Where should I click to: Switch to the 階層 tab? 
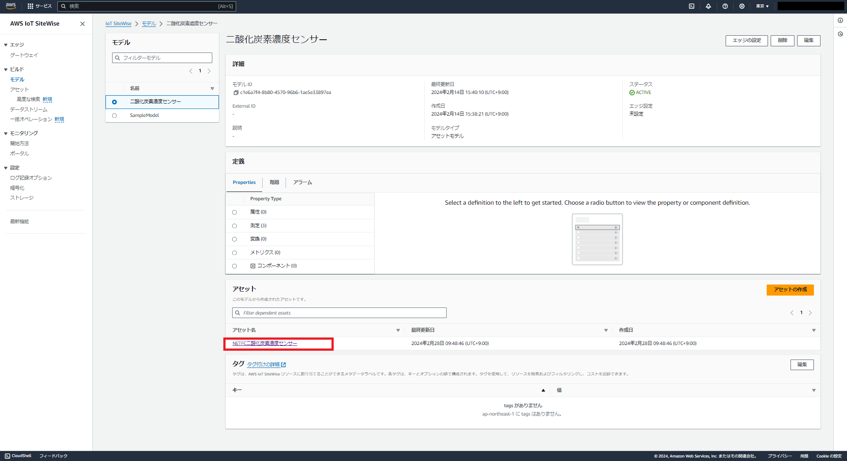point(275,183)
